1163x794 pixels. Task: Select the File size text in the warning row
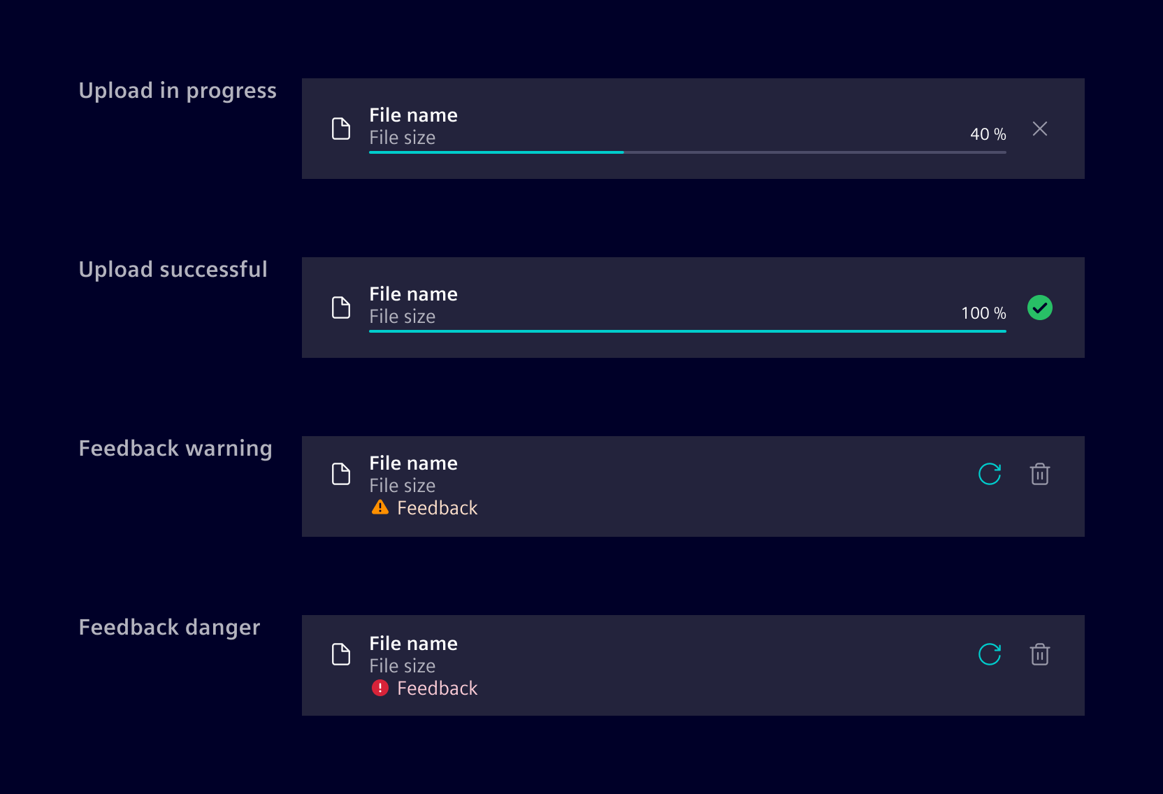coord(403,485)
